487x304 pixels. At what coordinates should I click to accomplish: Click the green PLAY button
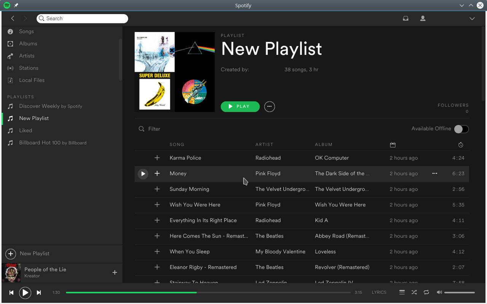coord(240,106)
